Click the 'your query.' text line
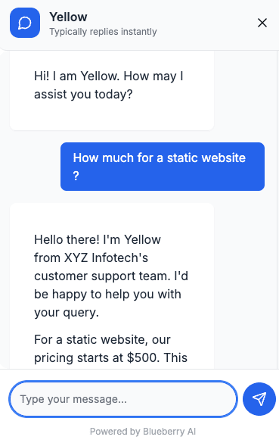279x443 pixels. click(67, 313)
